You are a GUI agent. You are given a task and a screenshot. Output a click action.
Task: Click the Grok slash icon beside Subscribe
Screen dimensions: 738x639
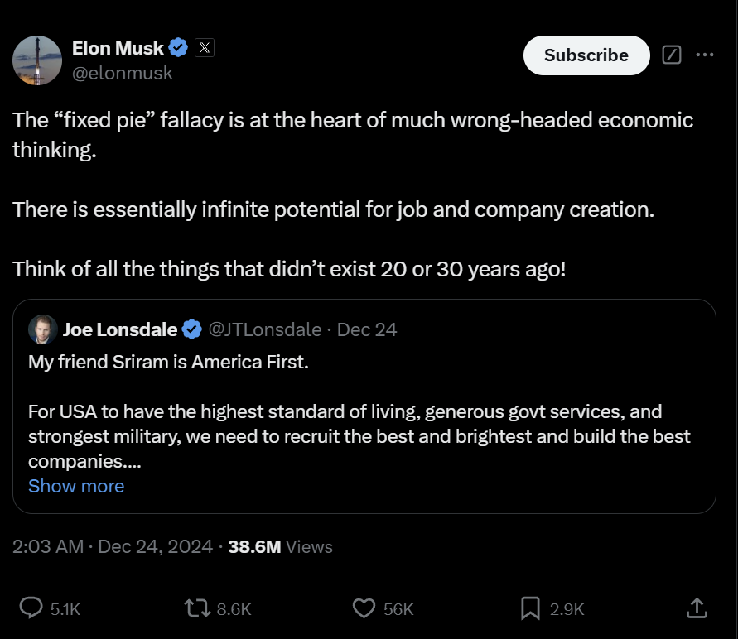[672, 55]
